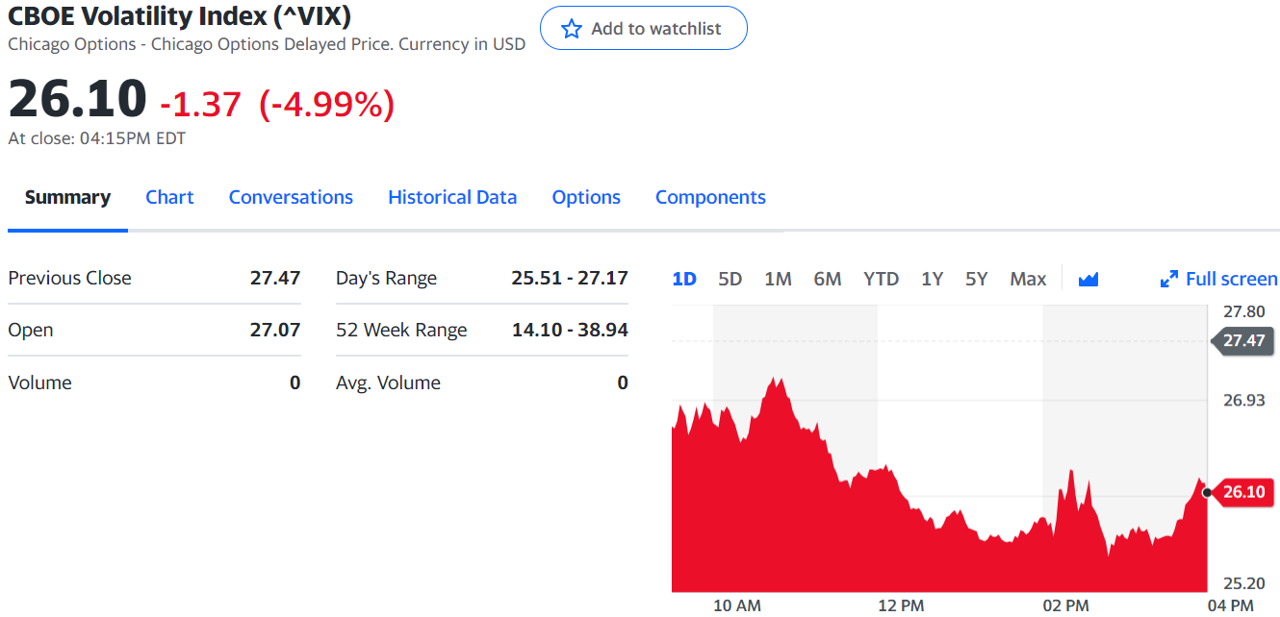Click the large 26.10 price value
Viewport: 1280px width, 617px height.
tap(77, 99)
